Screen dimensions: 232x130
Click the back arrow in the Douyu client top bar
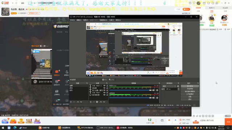coord(13,3)
